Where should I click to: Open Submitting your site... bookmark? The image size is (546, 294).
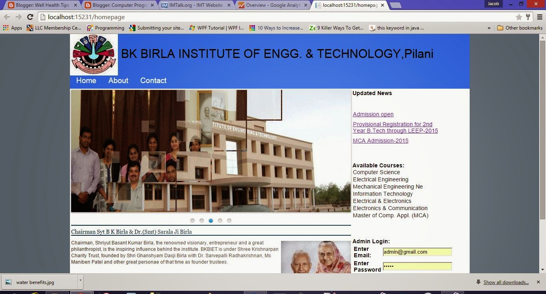tap(156, 28)
